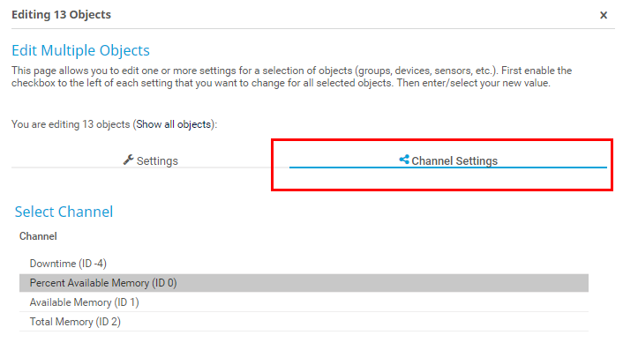623x350 pixels.
Task: Click the blue underline under Channel Settings
Action: coord(448,168)
